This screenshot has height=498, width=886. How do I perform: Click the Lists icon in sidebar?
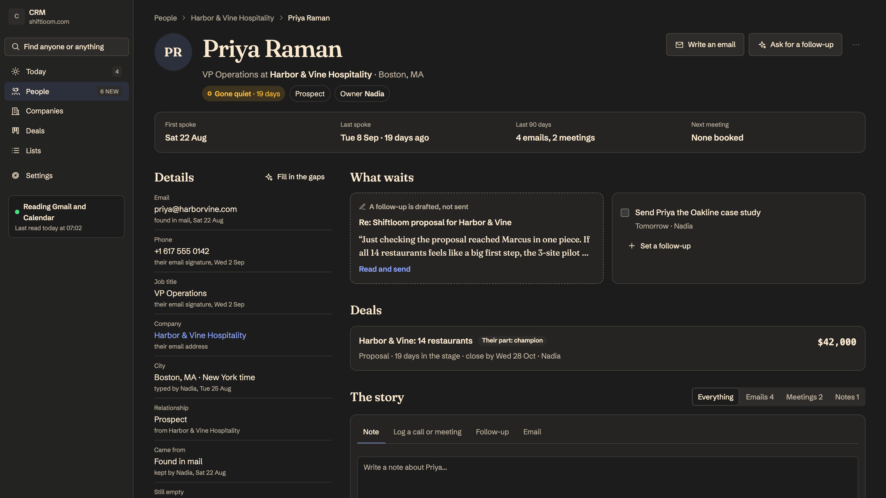tap(16, 151)
